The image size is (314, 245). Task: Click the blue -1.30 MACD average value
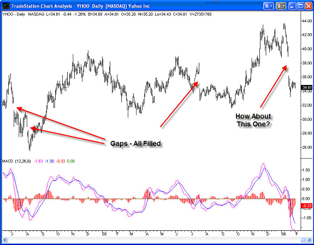click(50, 161)
